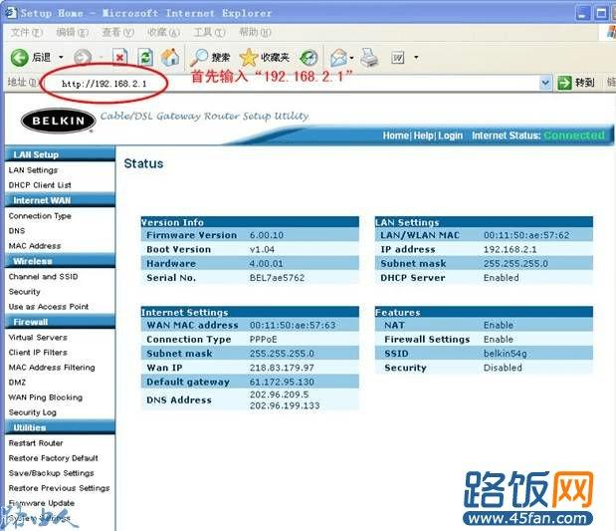Screen dimensions: 616x531
Task: Click Restart Router
Action: [x=36, y=443]
